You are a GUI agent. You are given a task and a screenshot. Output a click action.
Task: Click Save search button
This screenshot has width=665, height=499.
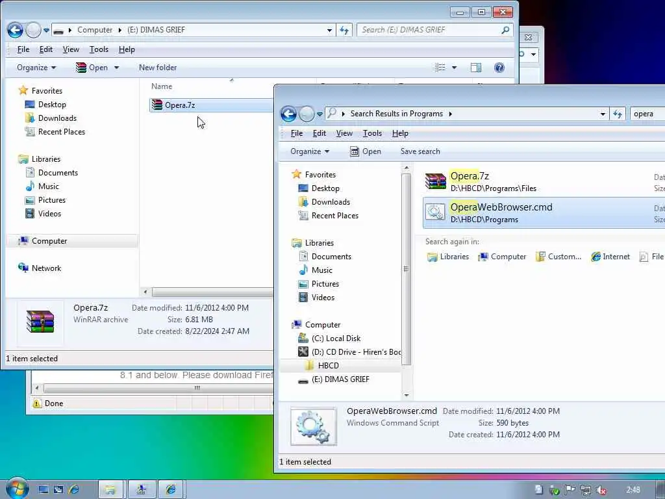pos(420,151)
